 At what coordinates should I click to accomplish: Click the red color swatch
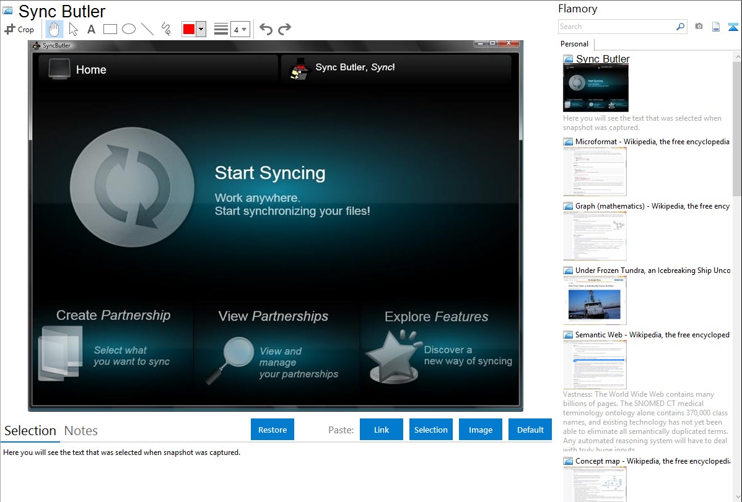click(189, 29)
